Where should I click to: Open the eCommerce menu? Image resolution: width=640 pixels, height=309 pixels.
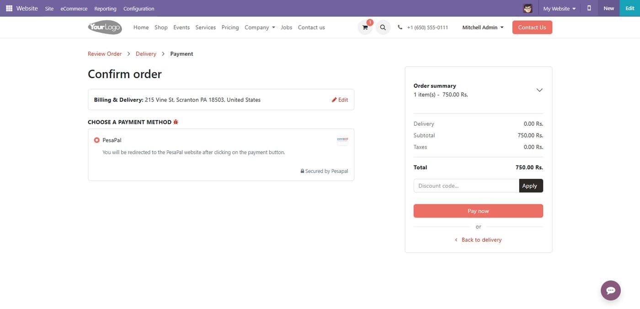point(74,9)
